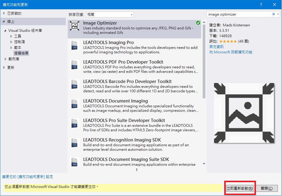
Task: Select LEADTOOLS Pro Suite Developer Toolkit title
Action: (x=124, y=120)
